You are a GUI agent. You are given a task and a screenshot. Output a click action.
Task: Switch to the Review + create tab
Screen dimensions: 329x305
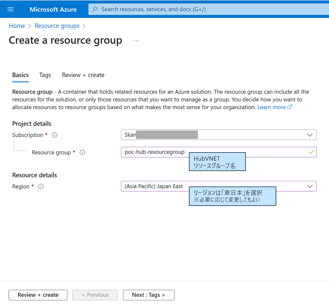click(83, 75)
